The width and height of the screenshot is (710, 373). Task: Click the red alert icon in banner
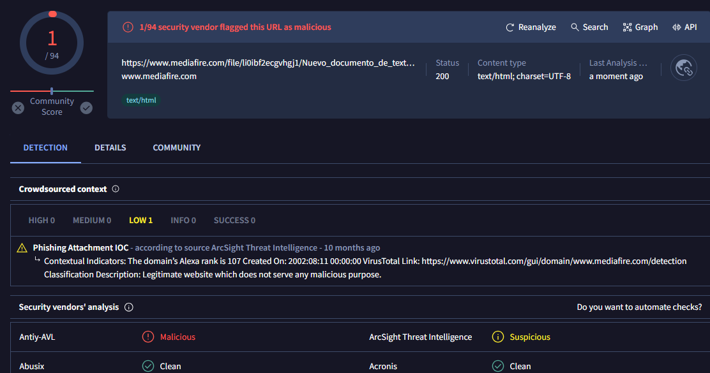coord(128,27)
